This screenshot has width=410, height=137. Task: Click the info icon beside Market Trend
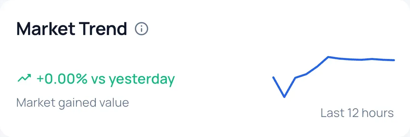[x=141, y=29]
